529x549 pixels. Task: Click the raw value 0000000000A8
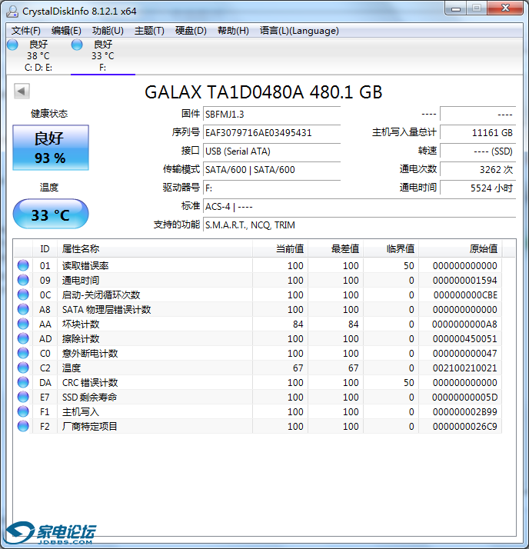coord(464,324)
